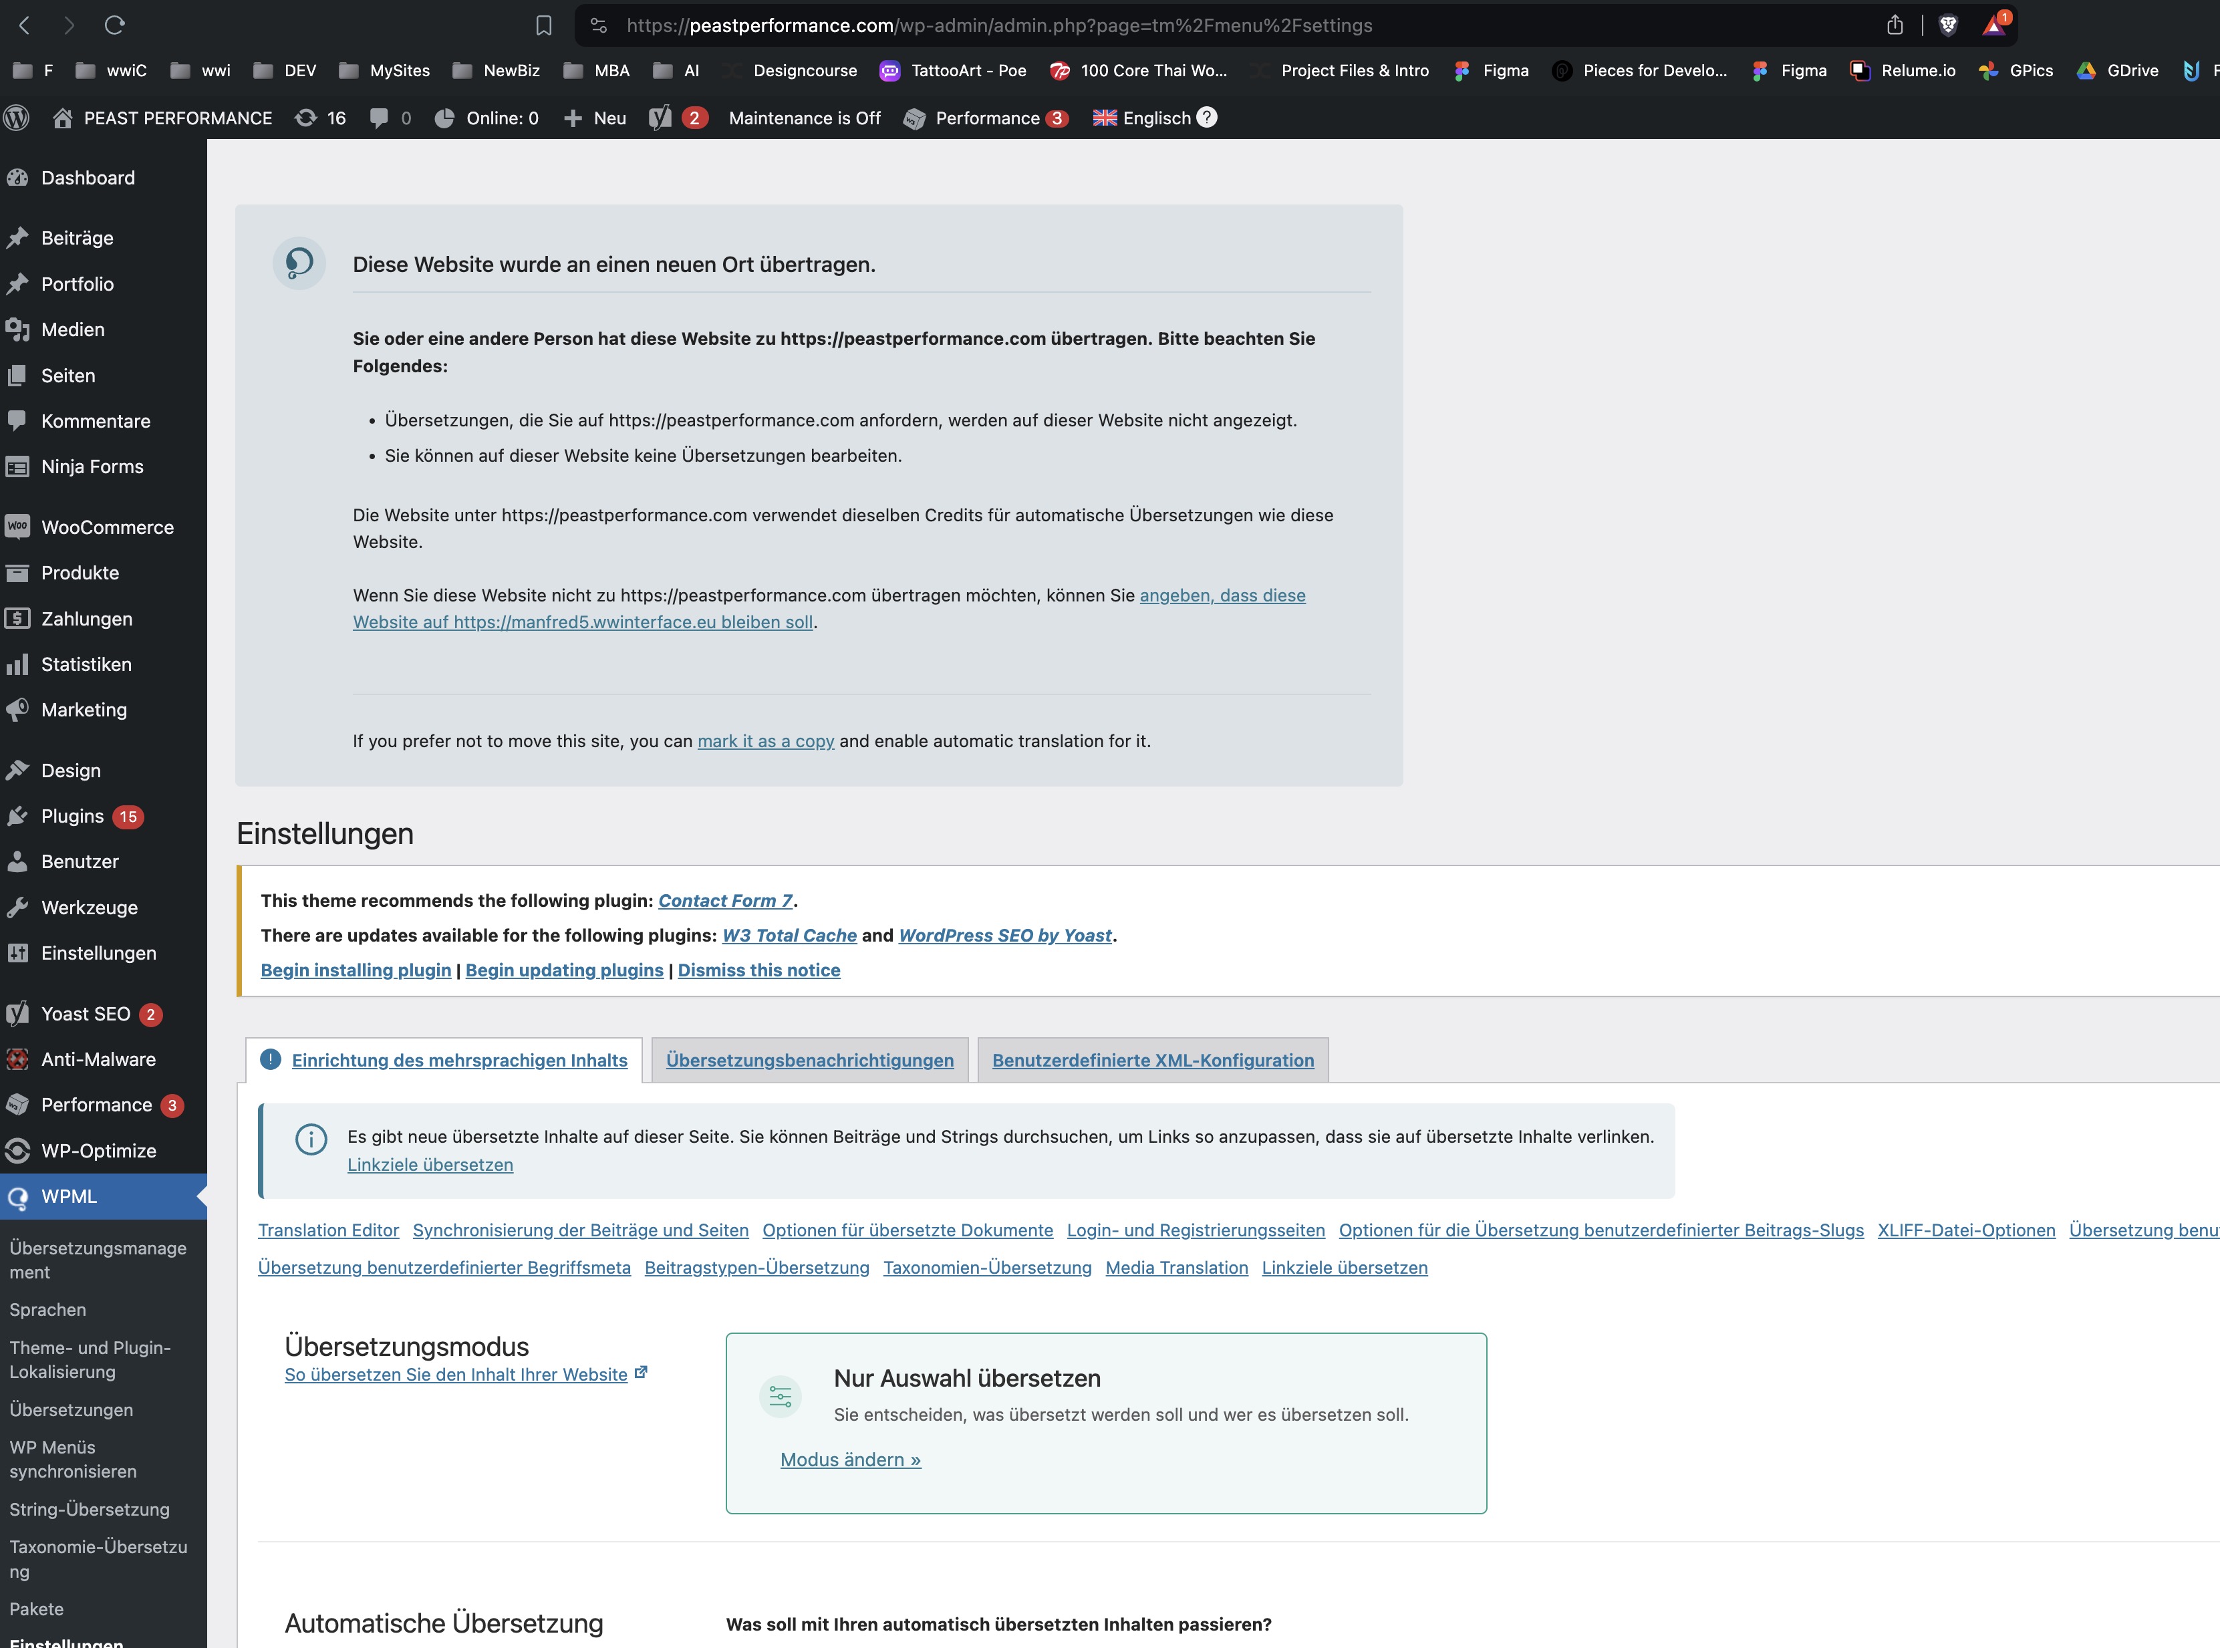
Task: Click the Produkte archive icon in sidebar
Action: tap(17, 573)
